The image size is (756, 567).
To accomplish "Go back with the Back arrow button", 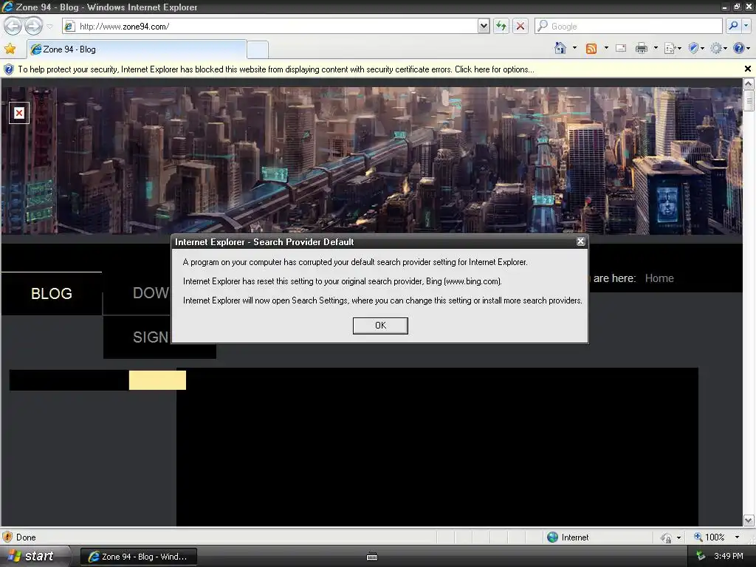I will 13,26.
